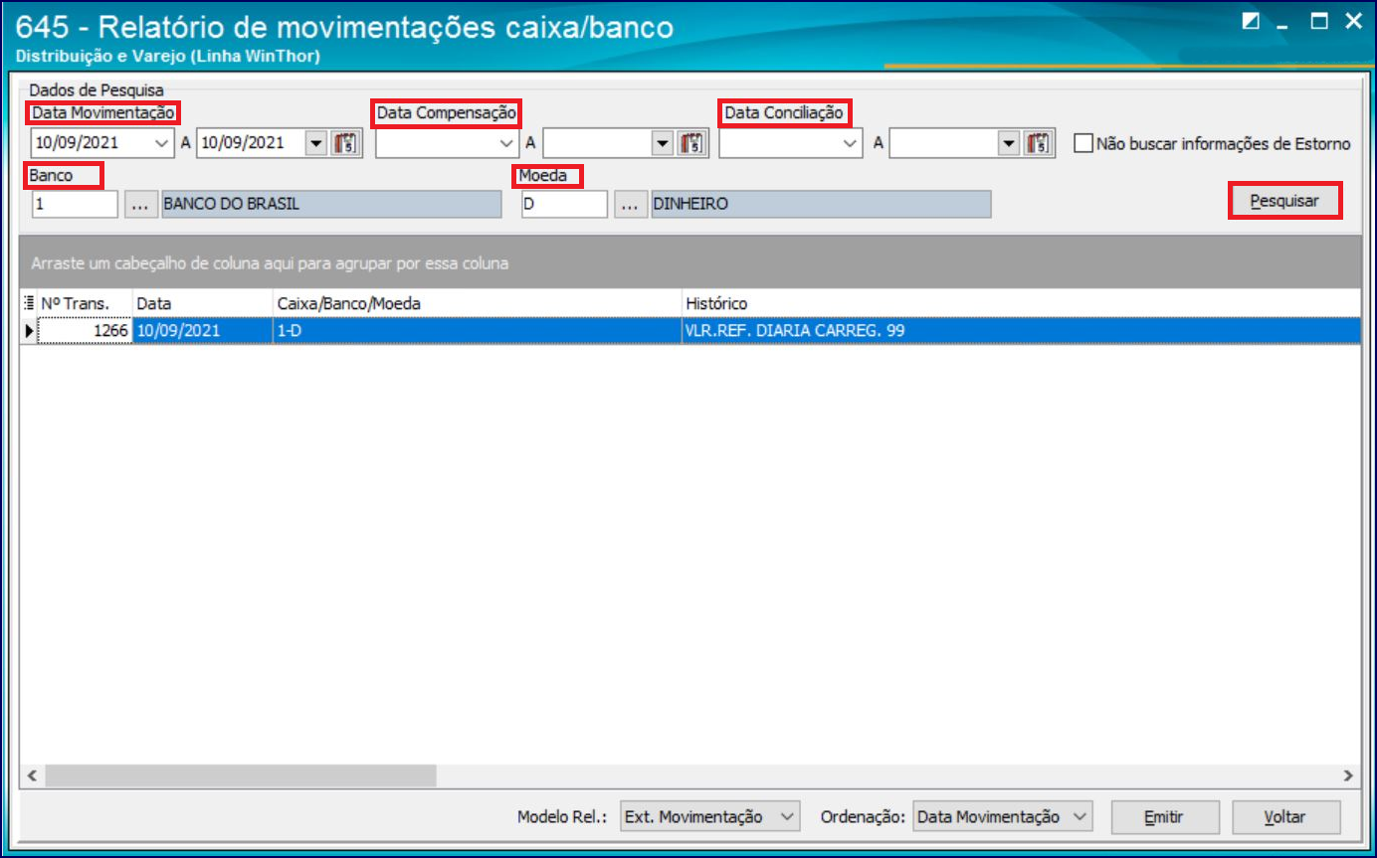Viewport: 1377px width, 858px height.
Task: Click the DINHEIRO description field
Action: (821, 204)
